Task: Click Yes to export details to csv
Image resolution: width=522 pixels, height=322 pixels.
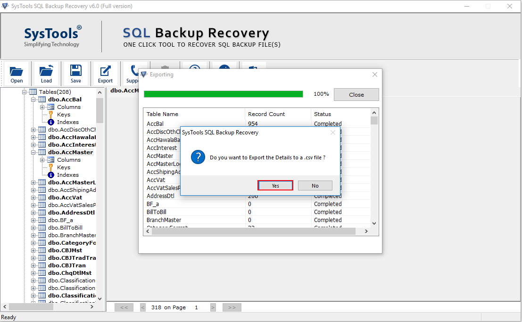Action: (x=275, y=185)
